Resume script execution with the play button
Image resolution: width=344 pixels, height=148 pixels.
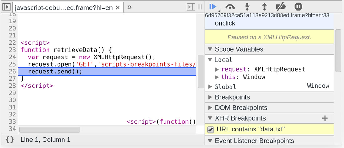(213, 7)
